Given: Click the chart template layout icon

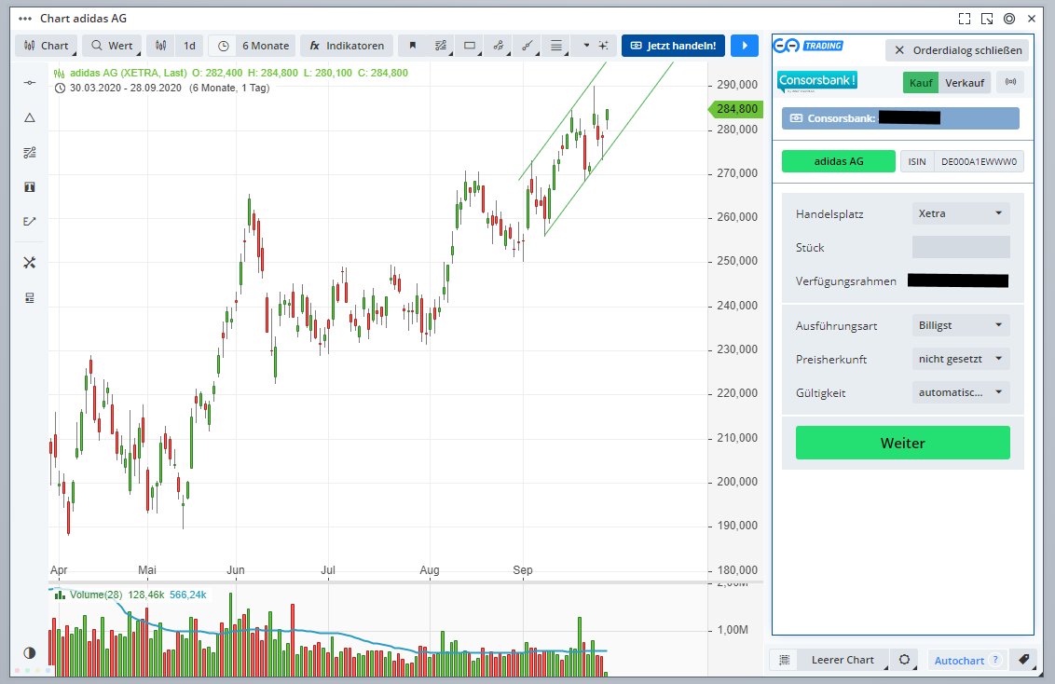Looking at the screenshot, I should pos(785,660).
